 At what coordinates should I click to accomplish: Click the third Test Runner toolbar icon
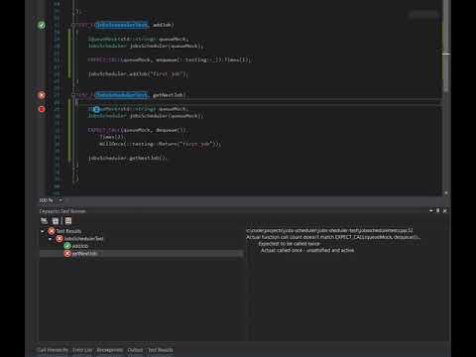(x=68, y=221)
